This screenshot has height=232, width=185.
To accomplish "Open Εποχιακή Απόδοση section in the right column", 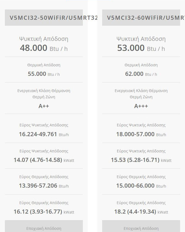I will (x=141, y=228).
